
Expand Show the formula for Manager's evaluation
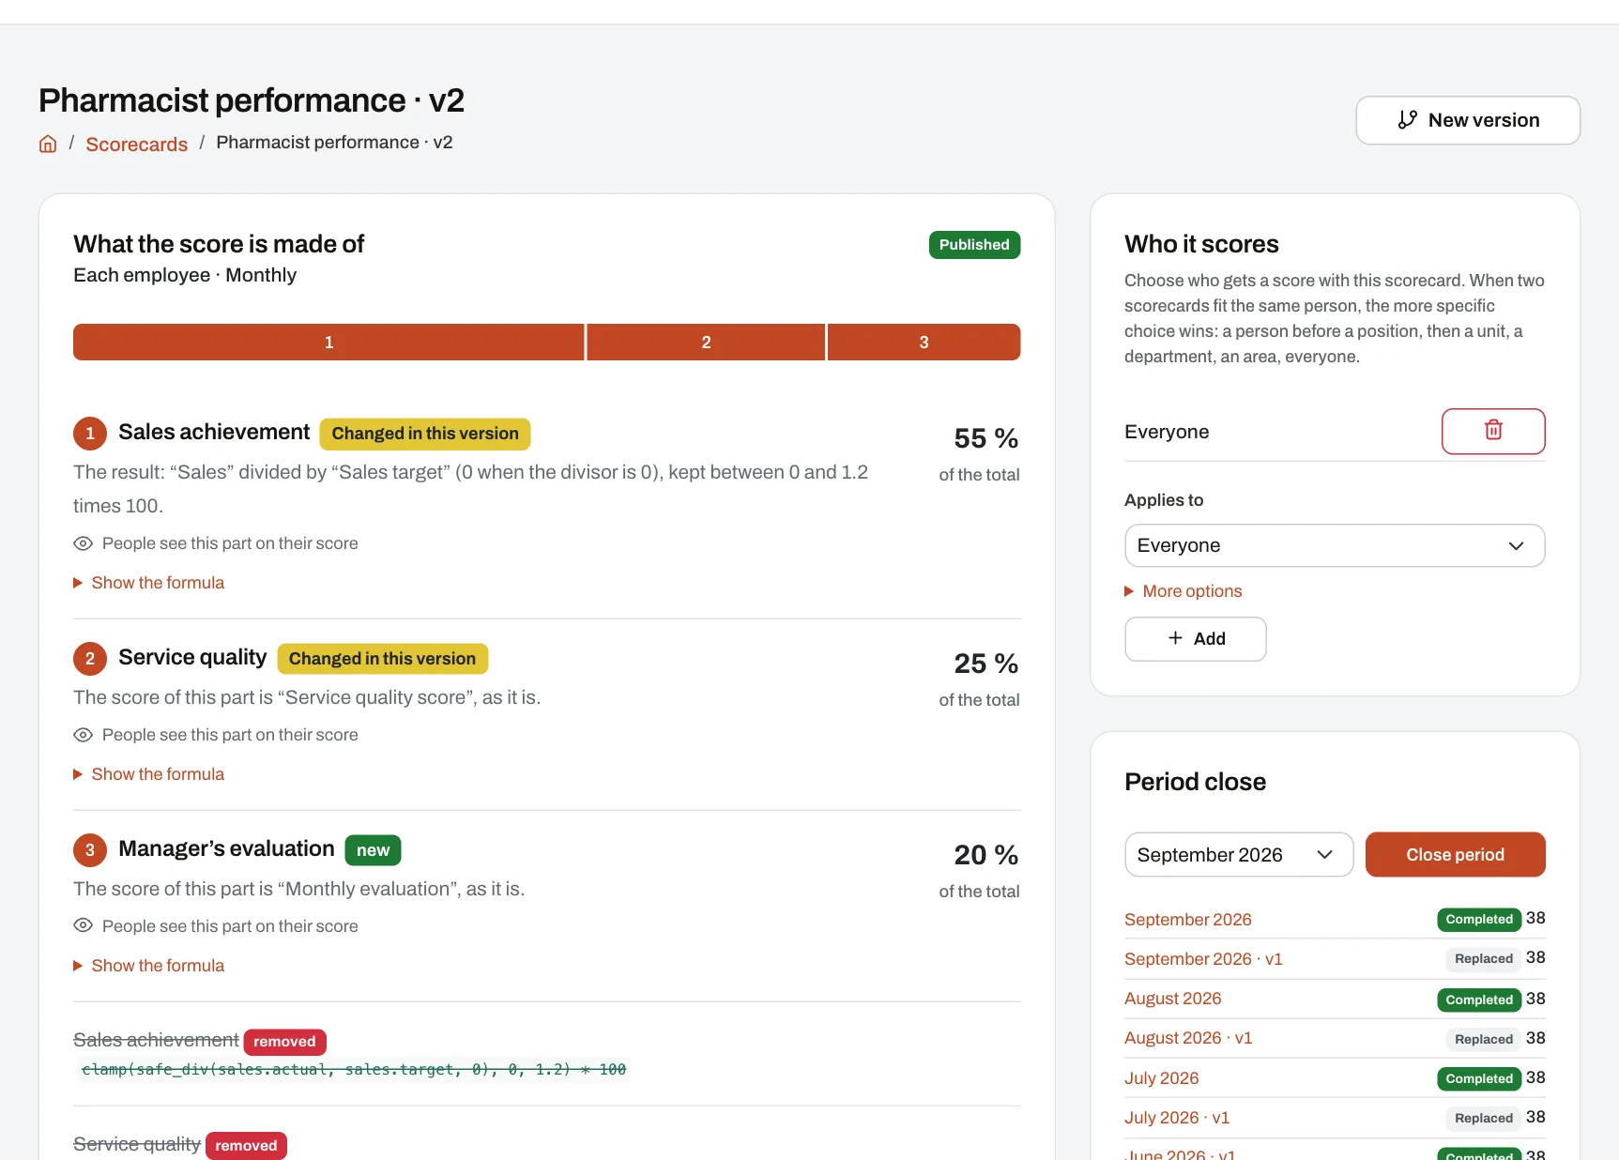(149, 966)
